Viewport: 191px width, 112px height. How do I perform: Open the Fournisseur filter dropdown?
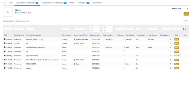[80, 29]
